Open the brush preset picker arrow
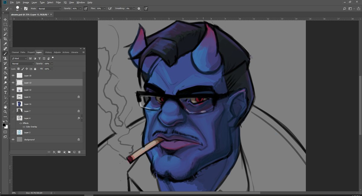362x196 pixels. (21, 8)
